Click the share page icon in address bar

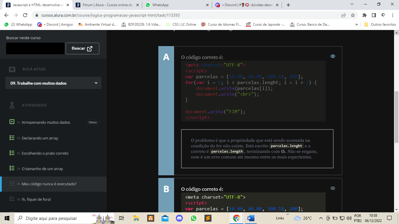pos(344,15)
